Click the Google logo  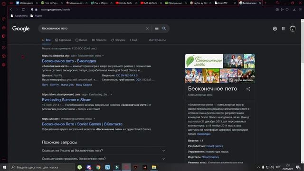(x=21, y=28)
